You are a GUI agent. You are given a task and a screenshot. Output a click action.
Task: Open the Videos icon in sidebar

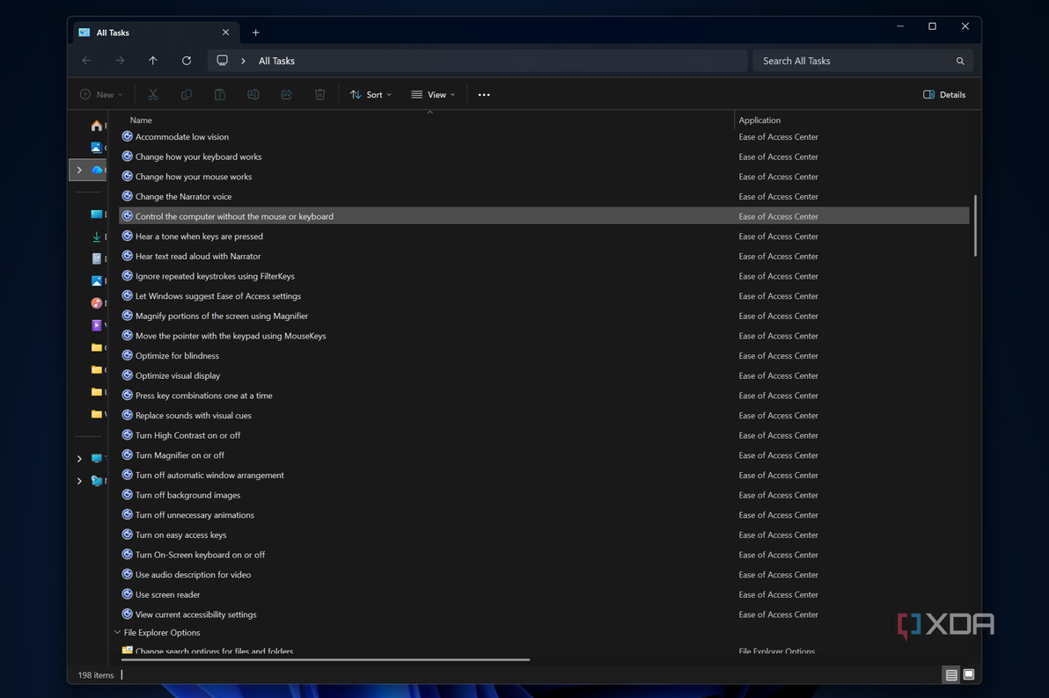(96, 325)
